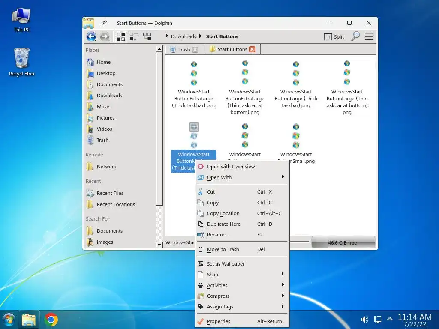The height and width of the screenshot is (329, 439).
Task: Choose Set as Wallpaper
Action: tap(243, 264)
